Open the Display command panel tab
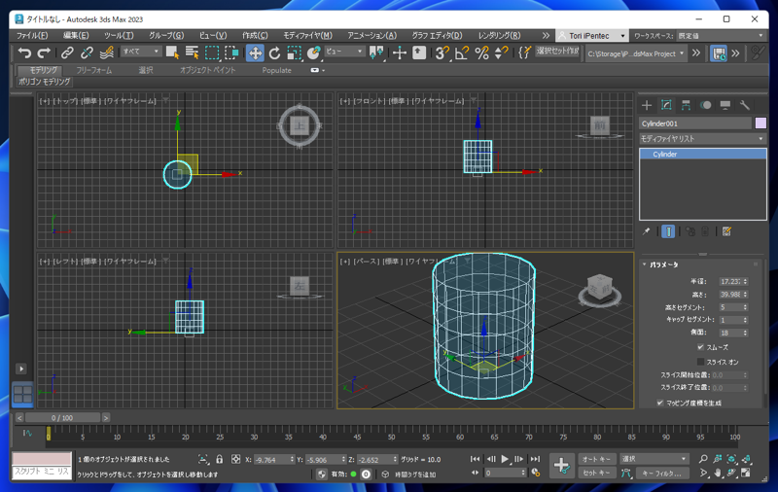Viewport: 778px width, 492px height. click(725, 105)
